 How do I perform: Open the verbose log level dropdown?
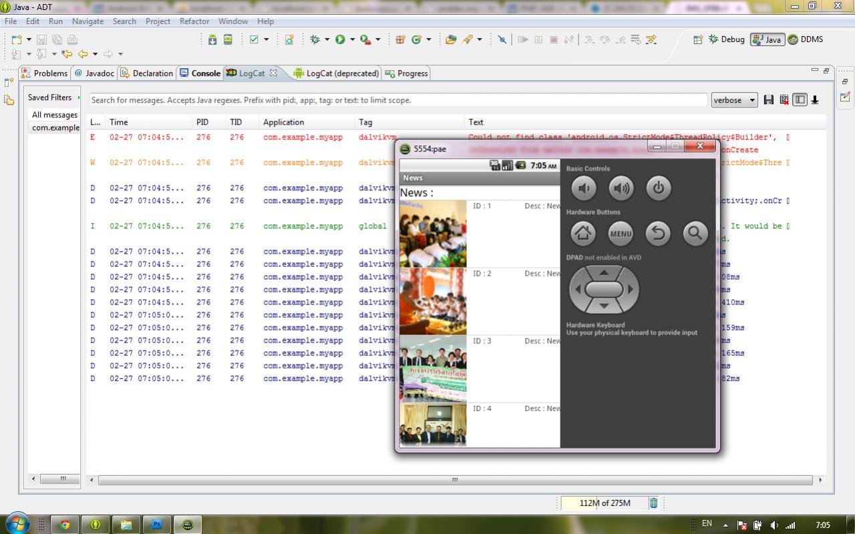pos(734,100)
